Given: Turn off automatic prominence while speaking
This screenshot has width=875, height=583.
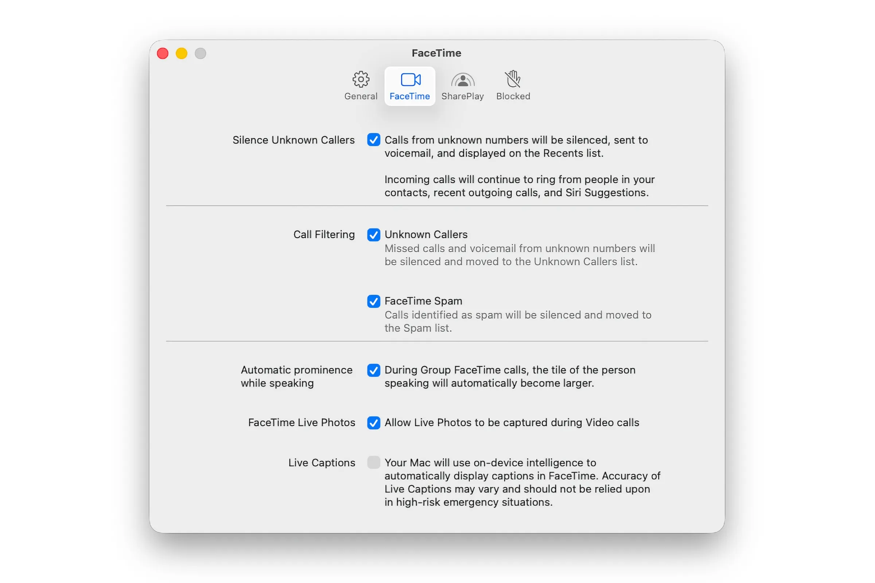Looking at the screenshot, I should point(373,370).
